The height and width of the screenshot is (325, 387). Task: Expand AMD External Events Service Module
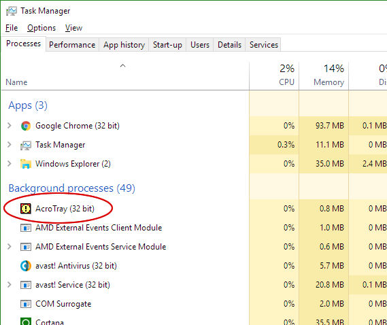point(10,247)
